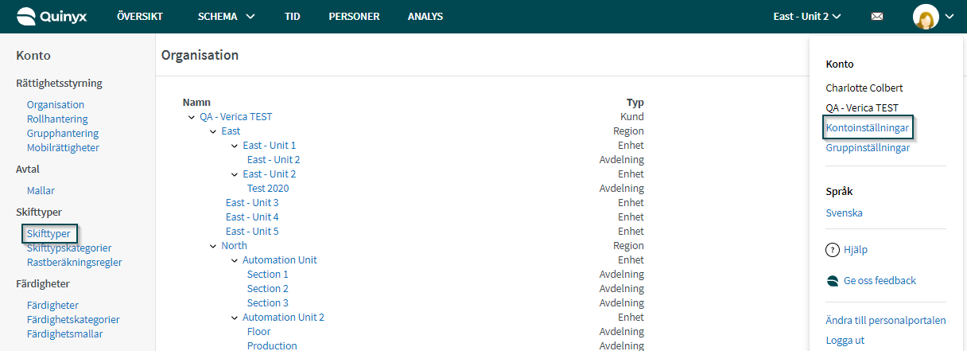Click Logga ut
The image size is (967, 351).
click(845, 341)
